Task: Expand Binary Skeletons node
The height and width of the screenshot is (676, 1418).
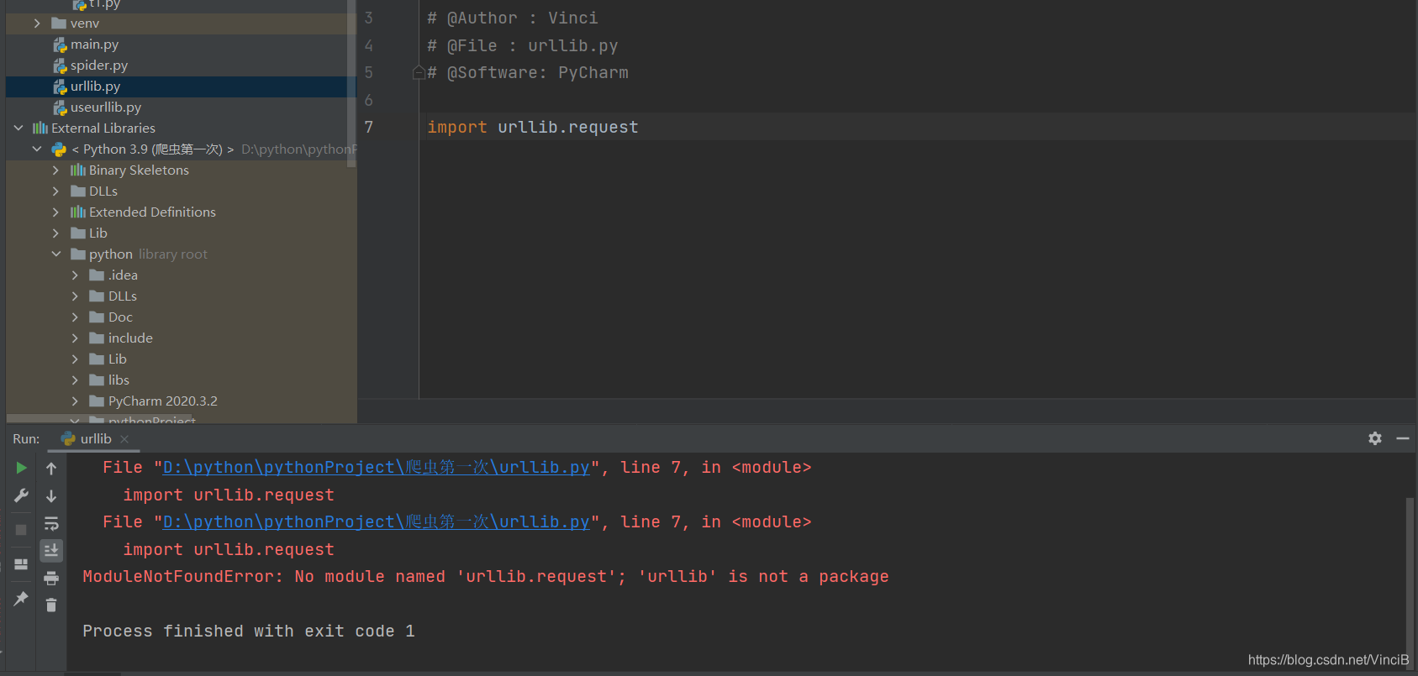Action: pyautogui.click(x=55, y=170)
